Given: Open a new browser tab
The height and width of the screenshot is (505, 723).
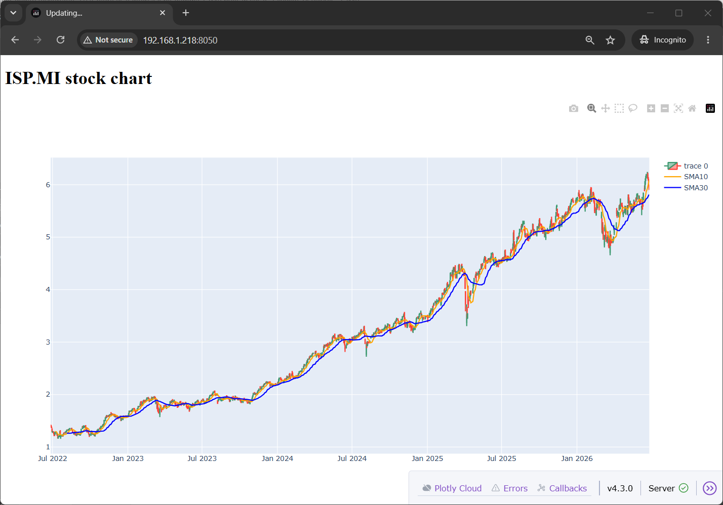Looking at the screenshot, I should coord(186,13).
